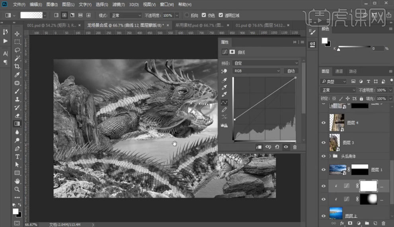Hide 图层 4 visibility eye
The height and width of the screenshot is (227, 394).
tap(324, 123)
